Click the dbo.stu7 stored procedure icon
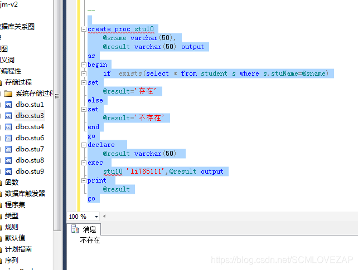The image size is (358, 270). [8, 149]
